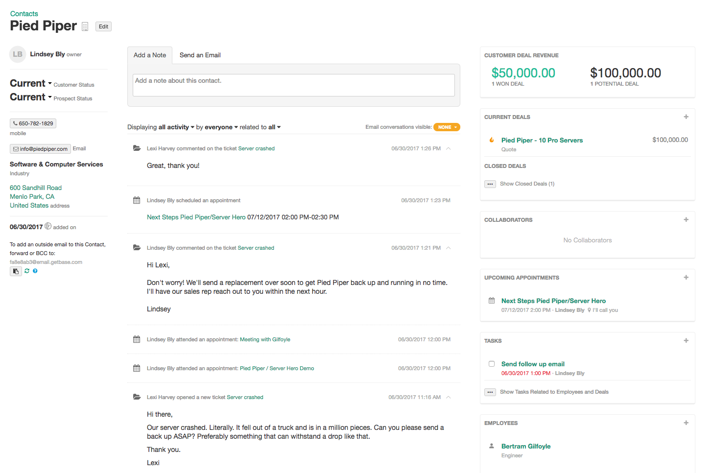Screen dimensions: 713x473
Task: Add a new deal with Current Deals plus
Action: point(686,117)
